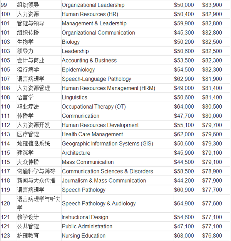The image size is (231, 241).
Task: Click the $68,000 salary cell
Action: 184,236
